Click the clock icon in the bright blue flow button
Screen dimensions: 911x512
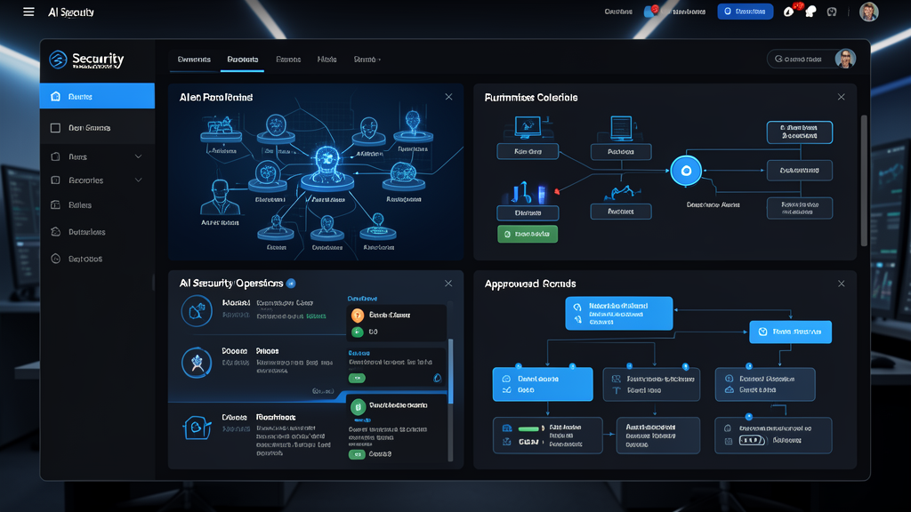point(762,332)
